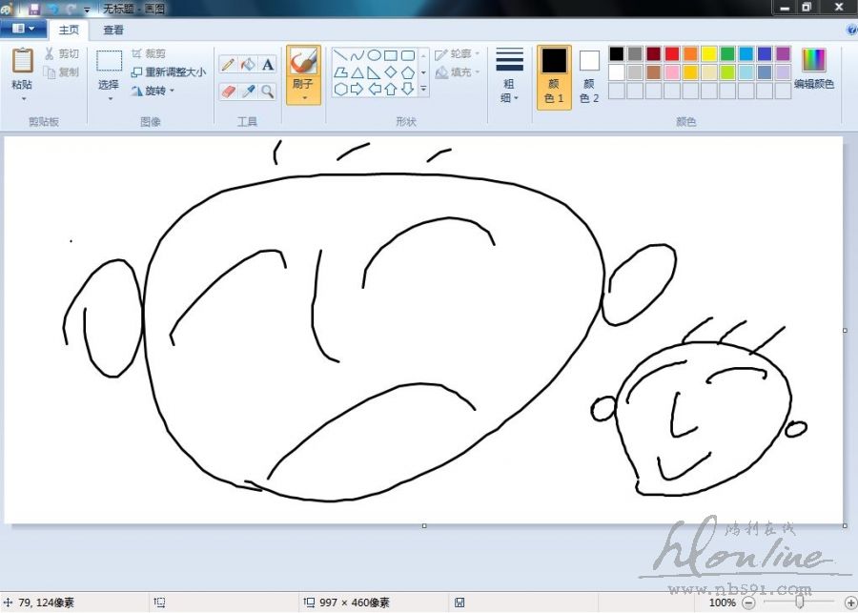The height and width of the screenshot is (613, 858).
Task: Select the Magnifier tool
Action: coord(268,92)
